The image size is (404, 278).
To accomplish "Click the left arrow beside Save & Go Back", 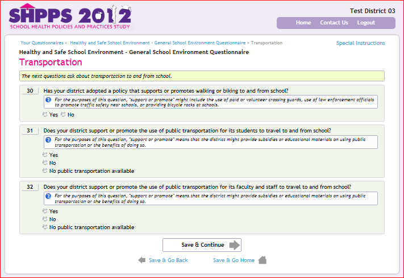I will 141,260.
